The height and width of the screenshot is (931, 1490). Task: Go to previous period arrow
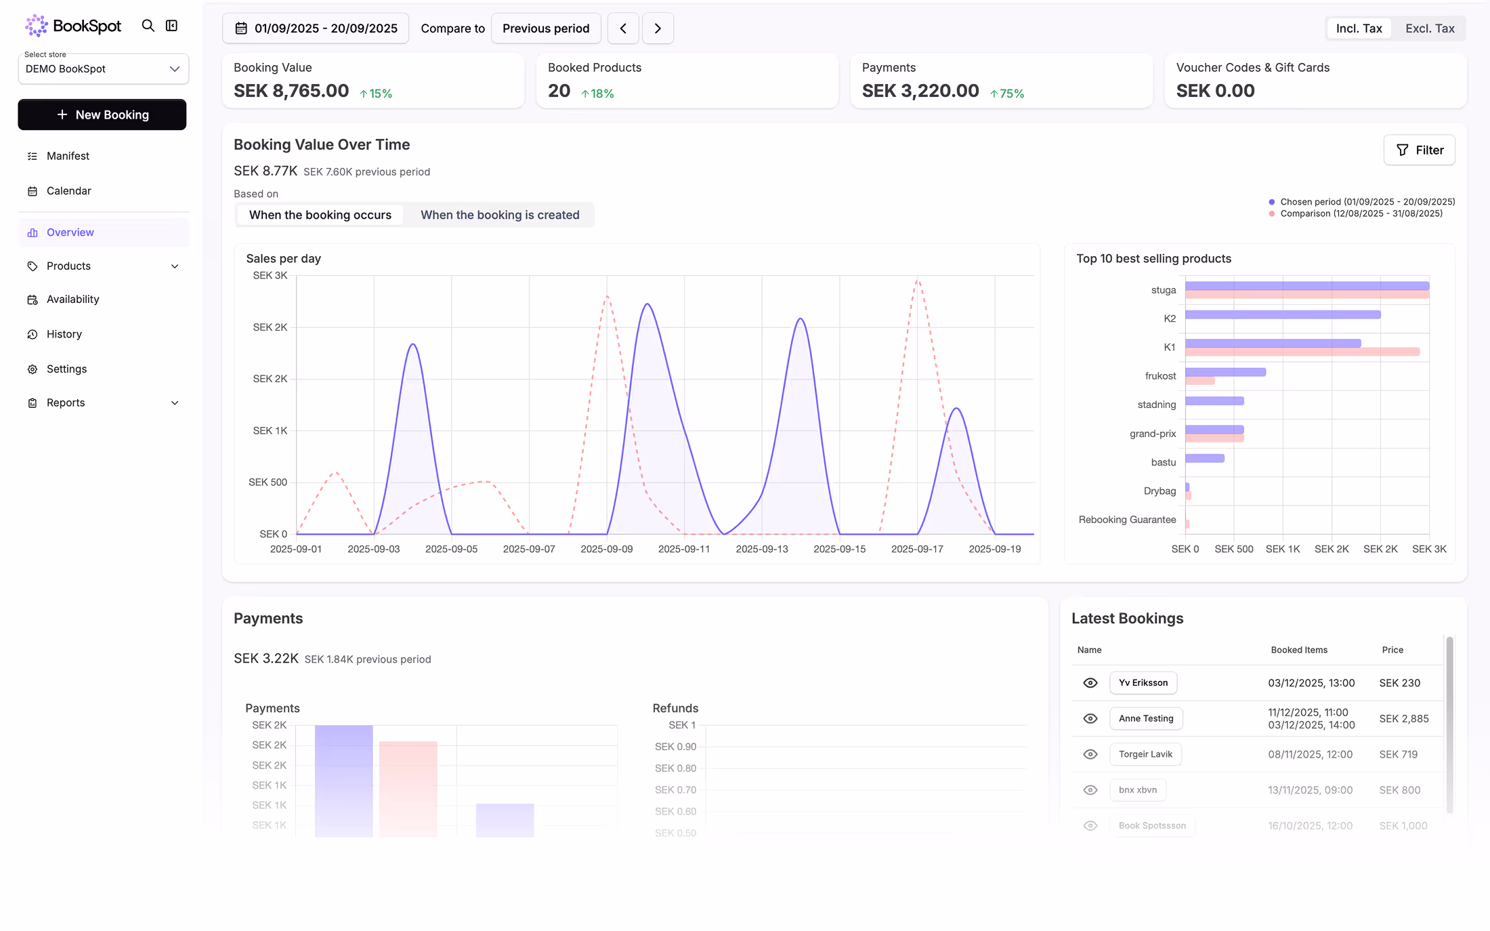pos(623,28)
